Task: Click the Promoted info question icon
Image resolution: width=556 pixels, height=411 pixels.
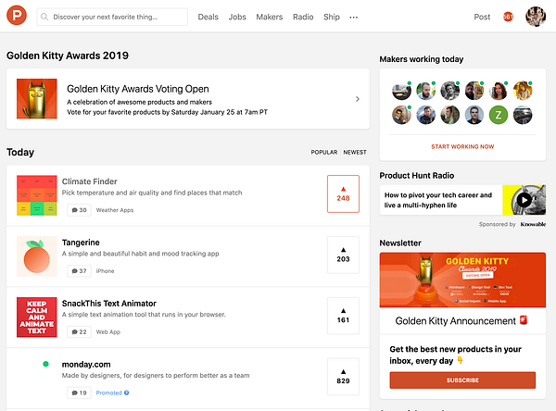Action: (127, 392)
